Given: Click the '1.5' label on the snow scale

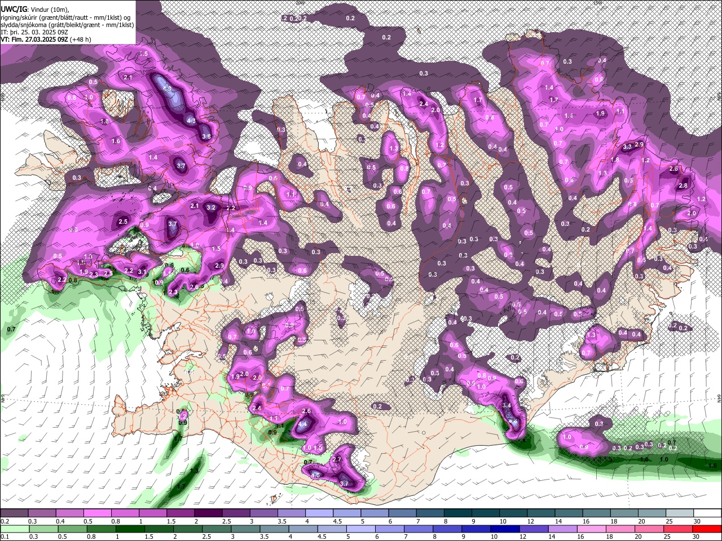Looking at the screenshot, I should pyautogui.click(x=171, y=521).
